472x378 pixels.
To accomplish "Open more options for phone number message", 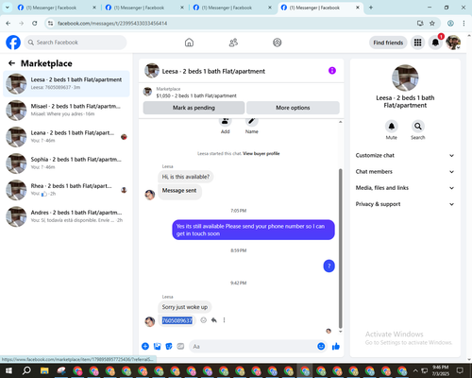I will (224, 320).
